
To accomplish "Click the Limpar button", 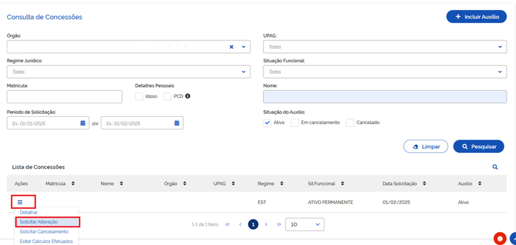I will coord(426,147).
